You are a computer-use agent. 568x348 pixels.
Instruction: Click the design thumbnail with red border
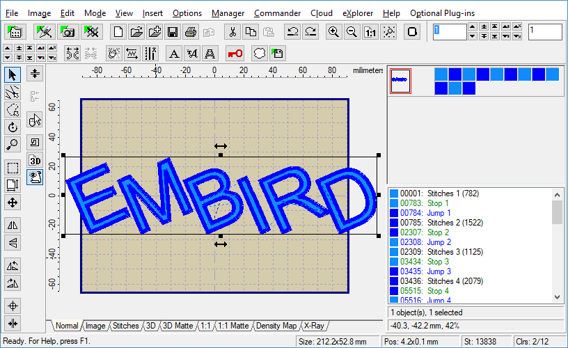click(400, 81)
